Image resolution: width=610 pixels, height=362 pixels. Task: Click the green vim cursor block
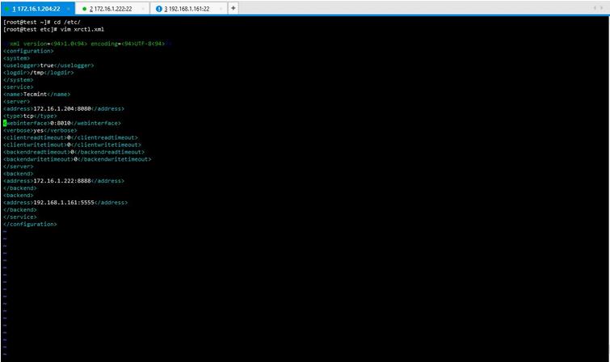coord(5,123)
